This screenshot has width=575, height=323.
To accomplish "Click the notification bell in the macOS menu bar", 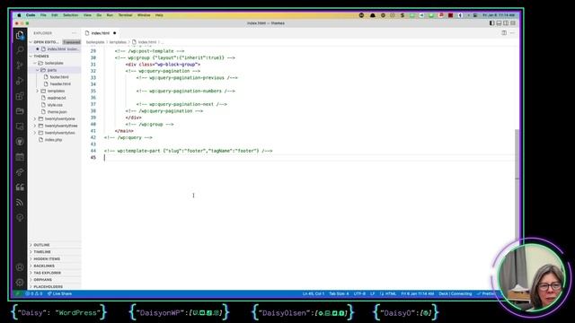I will [373, 15].
